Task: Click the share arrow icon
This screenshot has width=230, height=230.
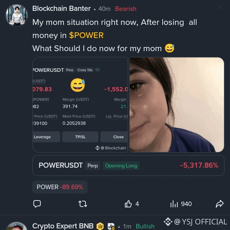Action: [219, 204]
